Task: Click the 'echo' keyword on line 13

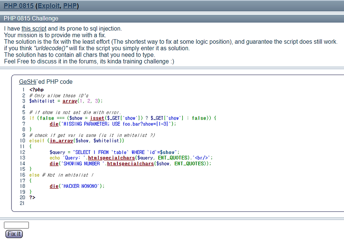Action: pos(55,158)
